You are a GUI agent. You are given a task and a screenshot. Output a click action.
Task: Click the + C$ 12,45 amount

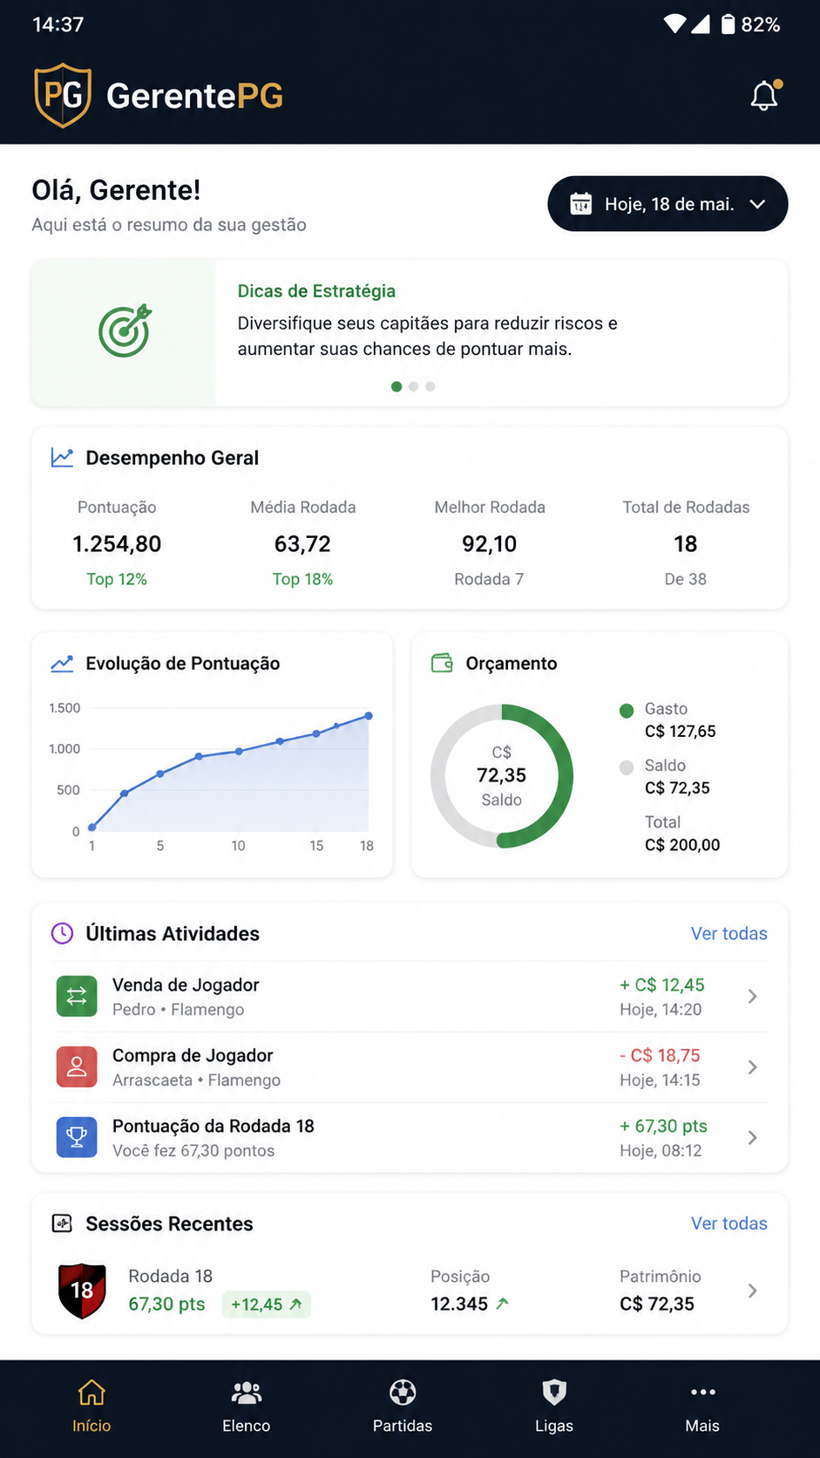click(x=662, y=984)
